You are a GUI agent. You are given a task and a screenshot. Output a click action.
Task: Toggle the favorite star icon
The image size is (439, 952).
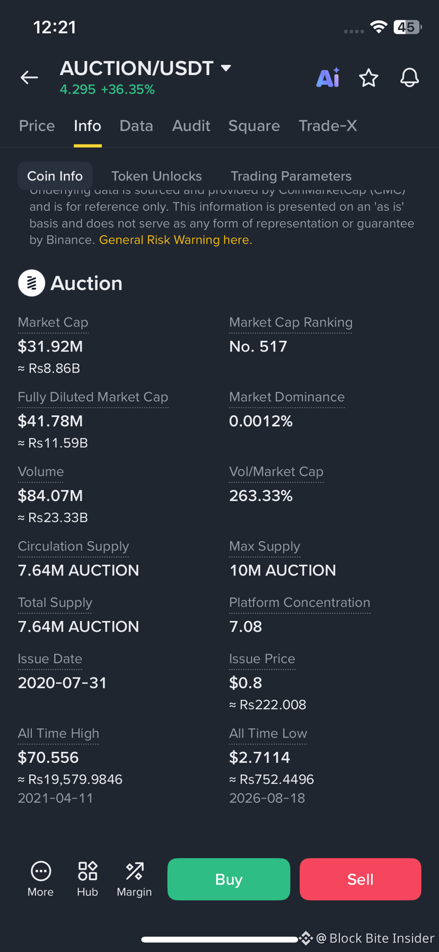368,78
